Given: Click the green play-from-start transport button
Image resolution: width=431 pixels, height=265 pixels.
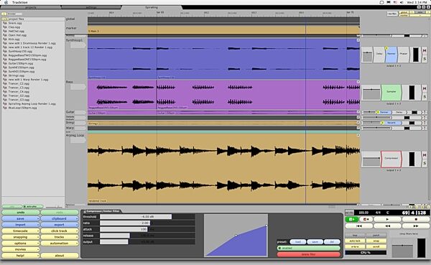Looking at the screenshot, I should click(x=352, y=219).
